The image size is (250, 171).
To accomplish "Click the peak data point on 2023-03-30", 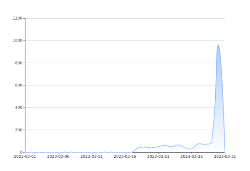I will (218, 45).
